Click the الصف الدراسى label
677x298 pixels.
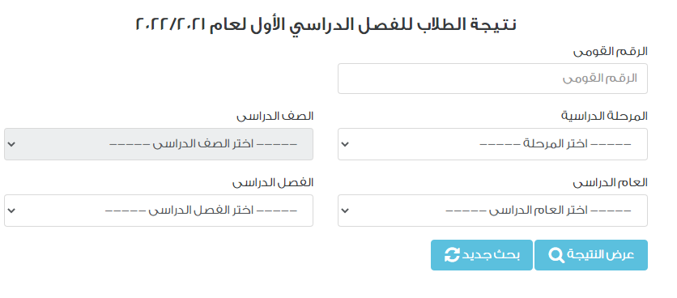click(275, 116)
